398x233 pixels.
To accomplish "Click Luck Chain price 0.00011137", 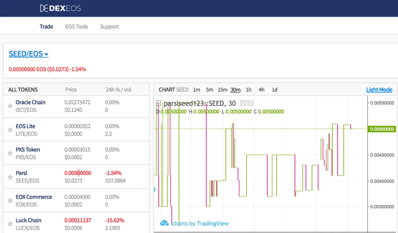I will (78, 220).
